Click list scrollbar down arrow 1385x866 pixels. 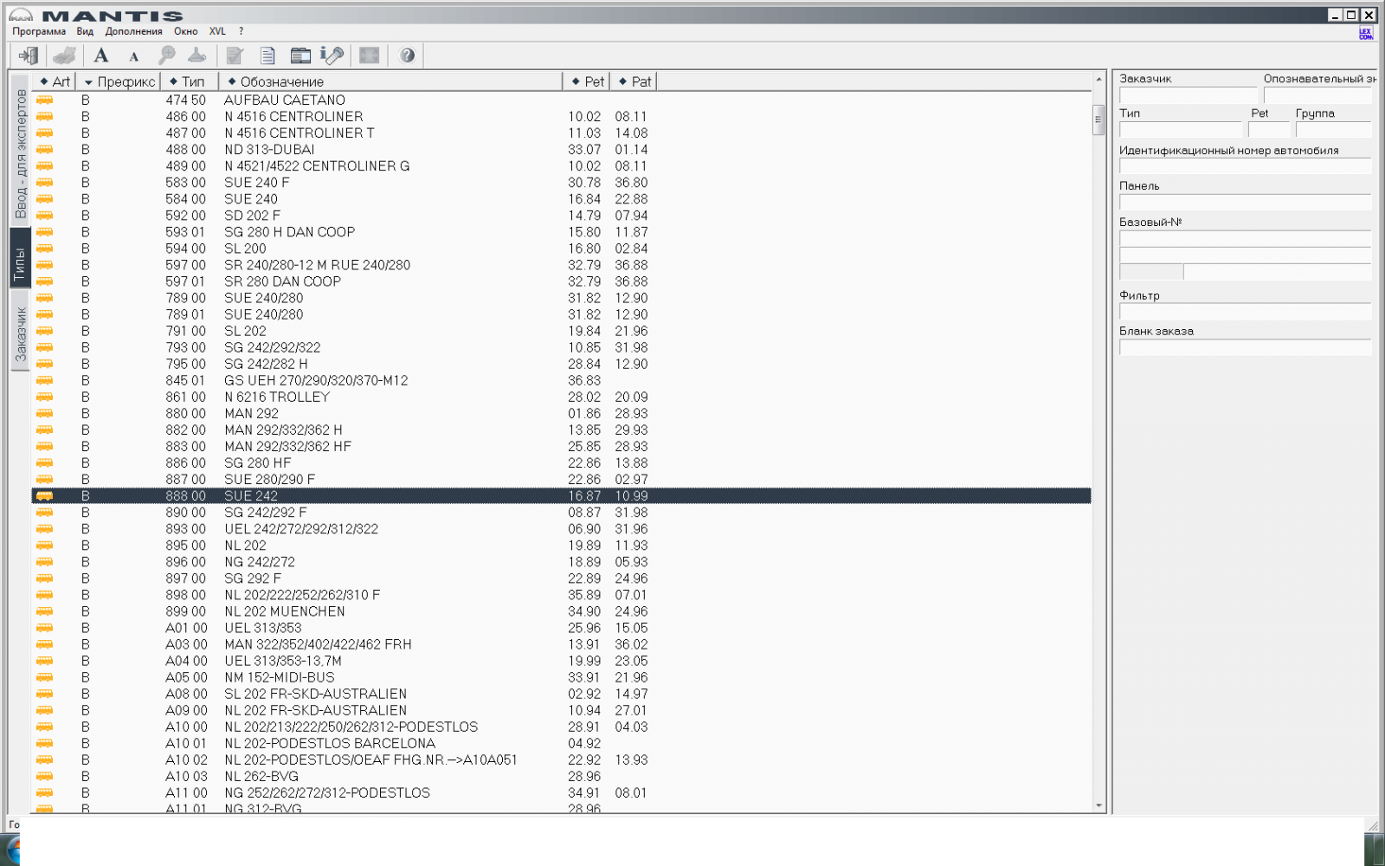point(1098,805)
